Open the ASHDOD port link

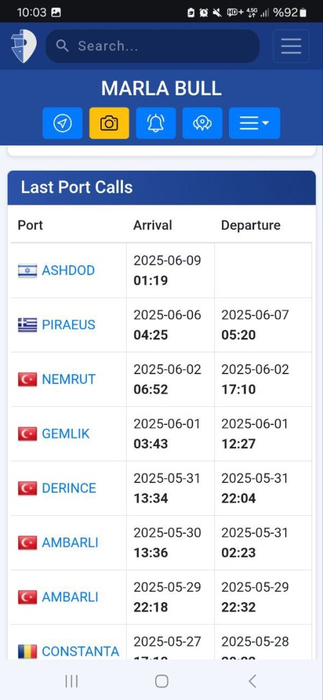68,270
